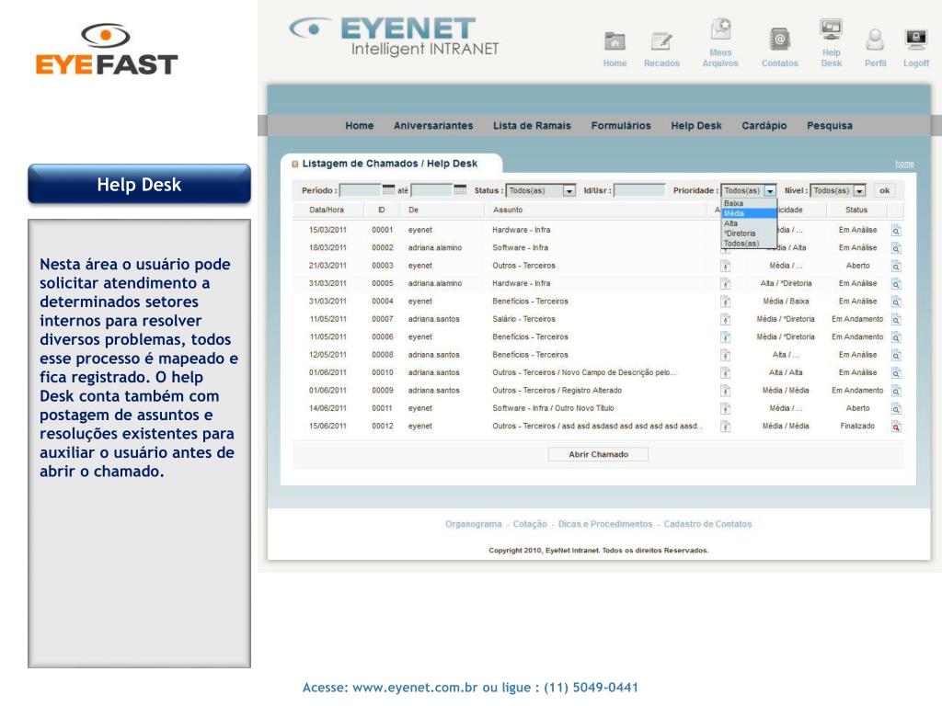View details of ticket 00007 magnifier icon
This screenshot has width=942, height=706.
point(896,320)
